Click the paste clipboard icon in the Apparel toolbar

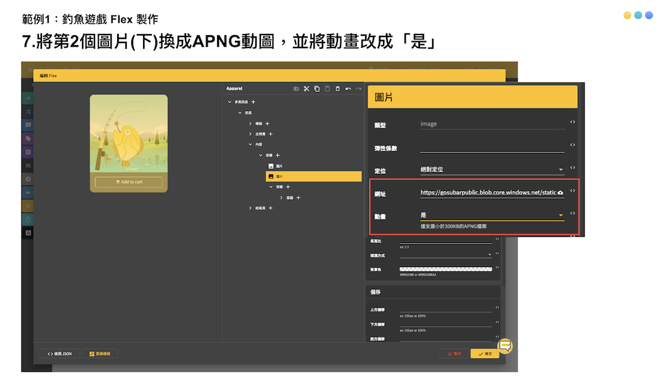click(327, 89)
